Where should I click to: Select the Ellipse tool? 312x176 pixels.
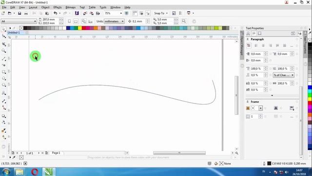click(x=3, y=78)
